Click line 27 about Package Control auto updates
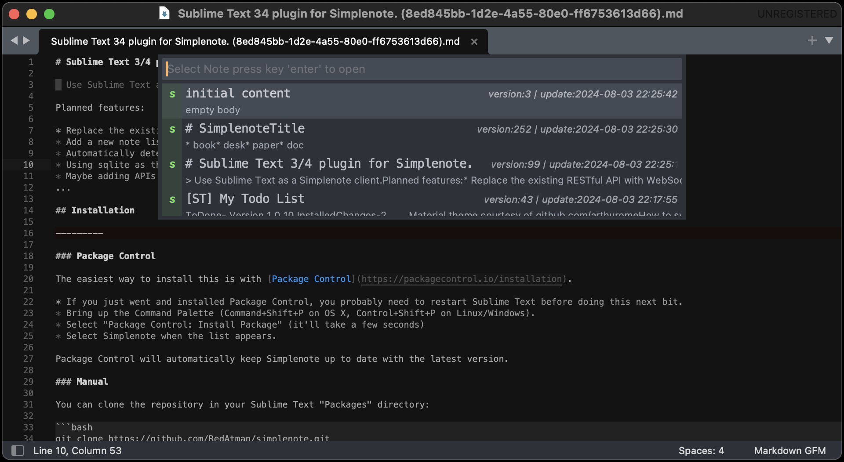Image resolution: width=844 pixels, height=462 pixels. (x=282, y=359)
